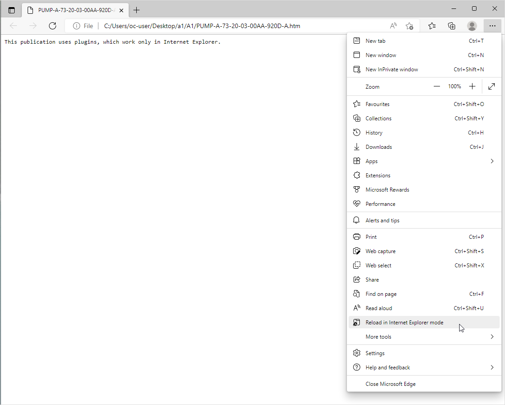The image size is (505, 405).
Task: Open Settings from the menu
Action: pyautogui.click(x=424, y=353)
